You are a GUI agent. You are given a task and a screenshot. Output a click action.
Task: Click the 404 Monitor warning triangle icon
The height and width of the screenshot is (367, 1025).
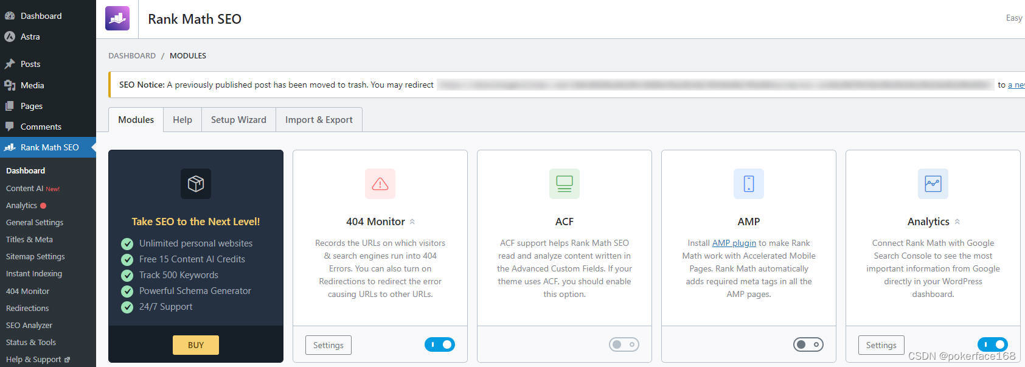point(380,184)
